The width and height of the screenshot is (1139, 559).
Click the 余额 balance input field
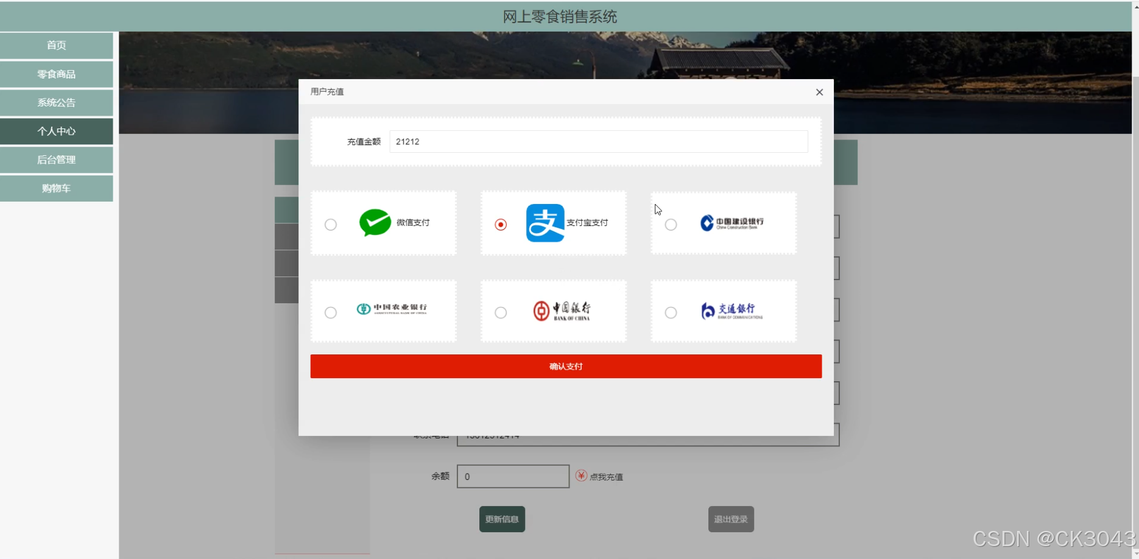[x=513, y=476]
